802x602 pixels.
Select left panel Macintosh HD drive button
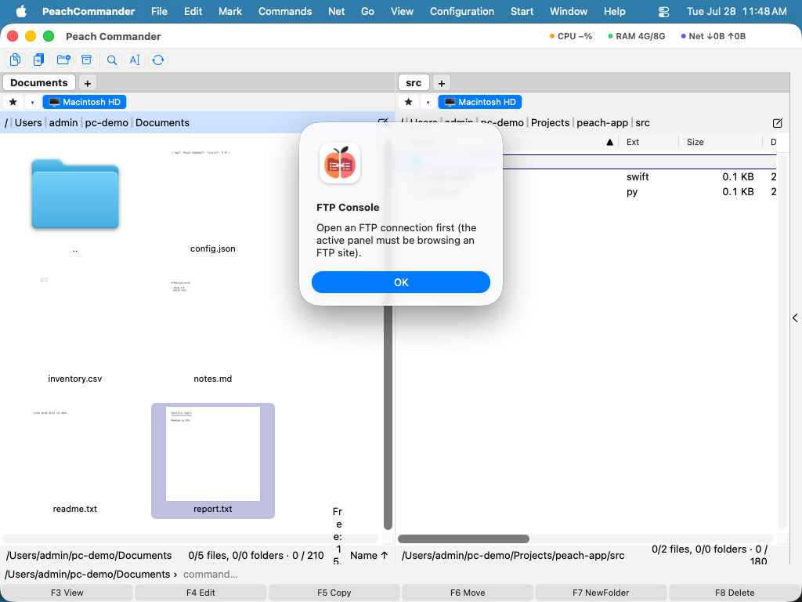pyautogui.click(x=85, y=102)
